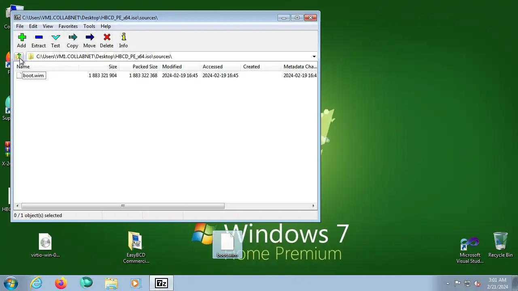Maximize the 7-Zip window
This screenshot has height=291, width=518.
tap(297, 18)
